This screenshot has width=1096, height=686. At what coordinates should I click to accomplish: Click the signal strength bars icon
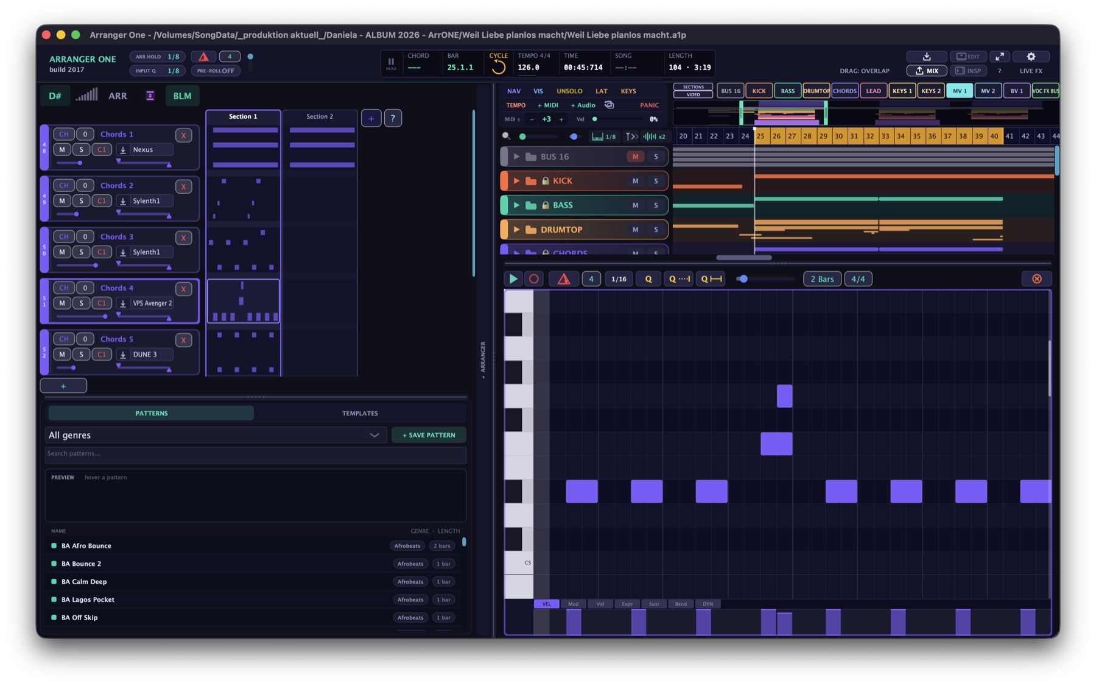tap(86, 95)
